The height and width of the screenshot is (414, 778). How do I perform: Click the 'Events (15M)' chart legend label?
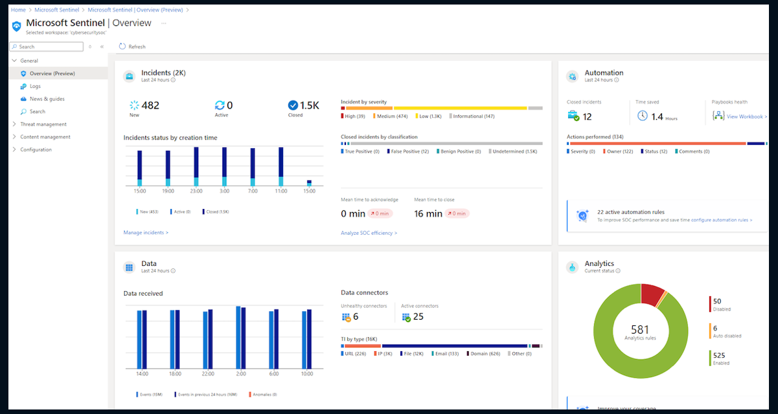(x=150, y=394)
